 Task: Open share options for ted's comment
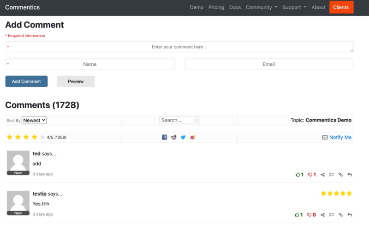(323, 175)
